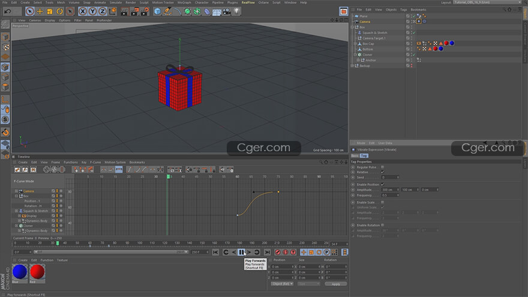Go to end of animation
This screenshot has width=528, height=297.
click(268, 252)
